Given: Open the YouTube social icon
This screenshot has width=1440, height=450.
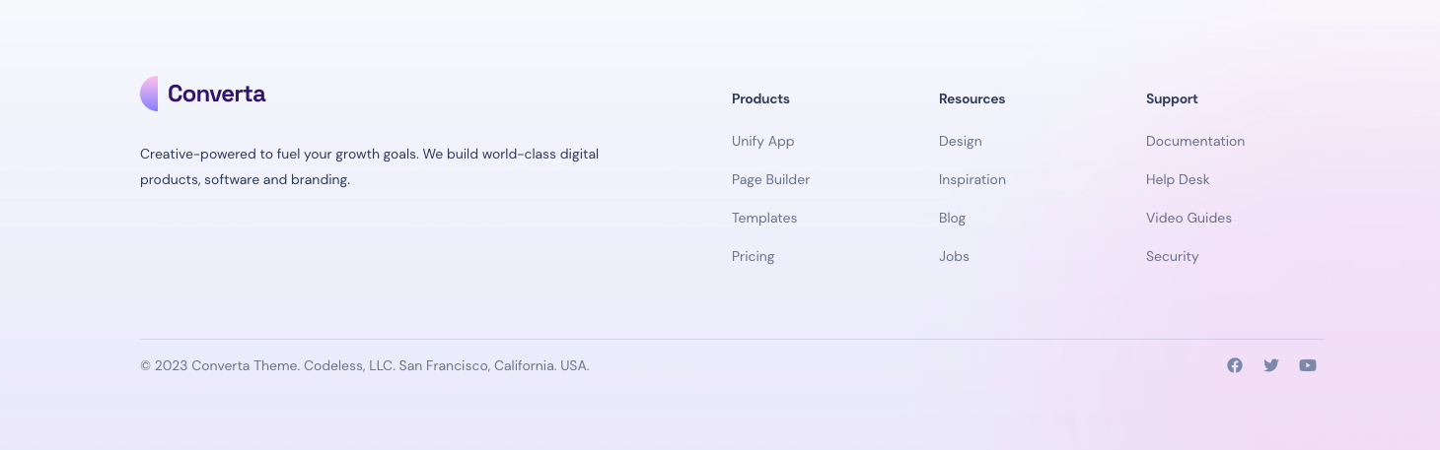Looking at the screenshot, I should [x=1308, y=365].
